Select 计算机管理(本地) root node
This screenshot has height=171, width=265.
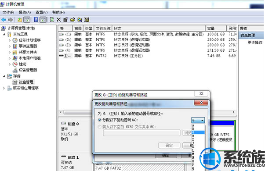click(21, 28)
